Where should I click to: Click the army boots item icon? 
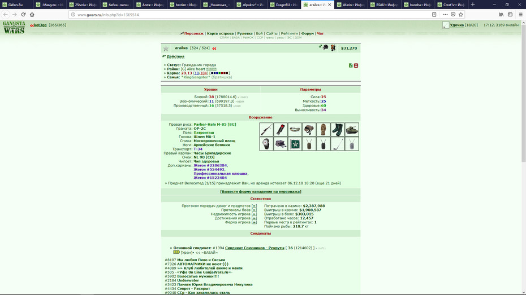338,130
